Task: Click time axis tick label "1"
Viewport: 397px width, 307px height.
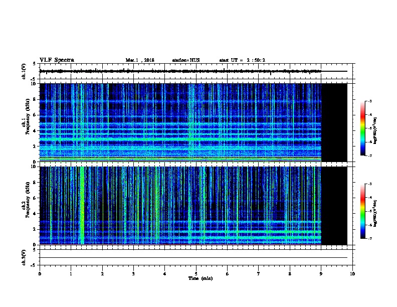Action: click(71, 273)
